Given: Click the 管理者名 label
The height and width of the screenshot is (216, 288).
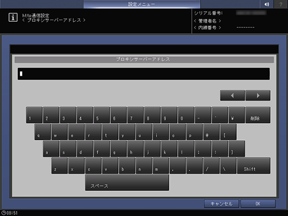Looking at the screenshot, I should [207, 21].
